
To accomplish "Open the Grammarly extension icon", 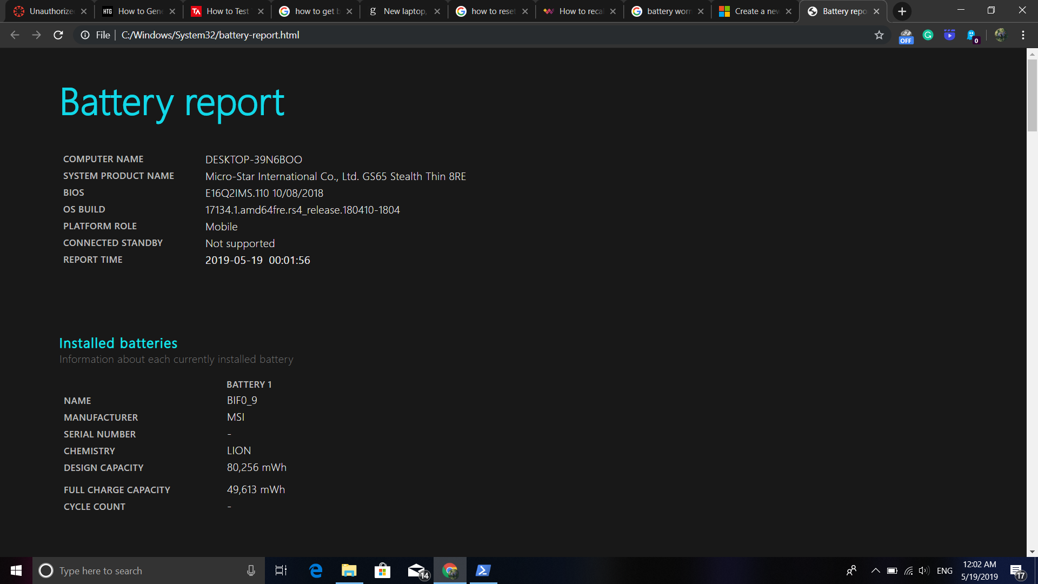I will (x=928, y=35).
